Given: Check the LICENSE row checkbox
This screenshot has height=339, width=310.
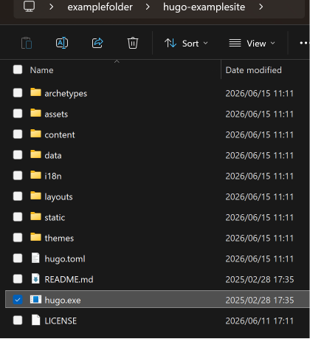Looking at the screenshot, I should [18, 321].
